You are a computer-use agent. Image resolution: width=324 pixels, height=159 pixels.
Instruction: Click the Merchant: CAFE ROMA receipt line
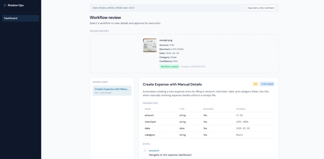click(x=172, y=49)
